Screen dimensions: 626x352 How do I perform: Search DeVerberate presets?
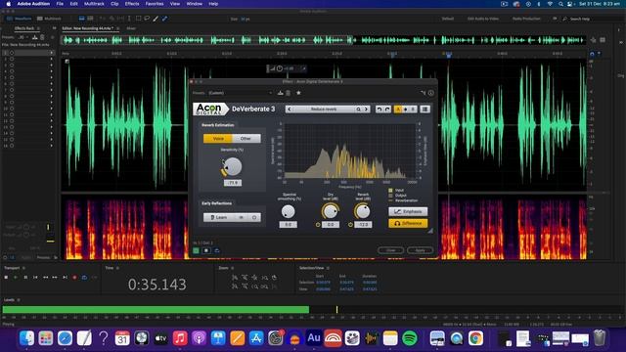click(359, 109)
